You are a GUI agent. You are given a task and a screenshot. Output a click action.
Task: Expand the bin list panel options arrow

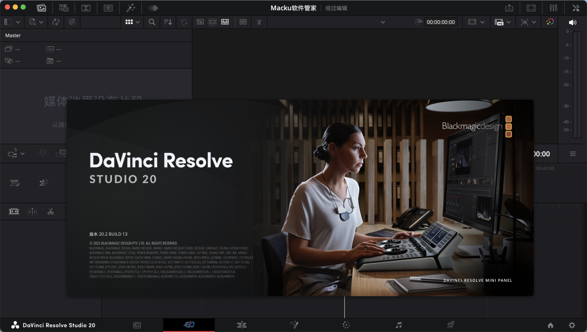[x=18, y=22]
